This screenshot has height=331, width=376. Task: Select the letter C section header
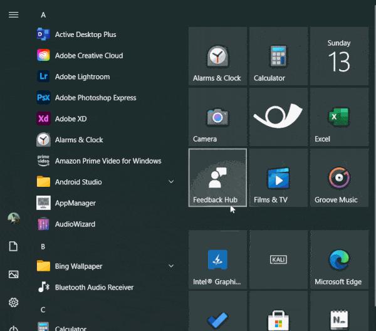[x=43, y=310]
